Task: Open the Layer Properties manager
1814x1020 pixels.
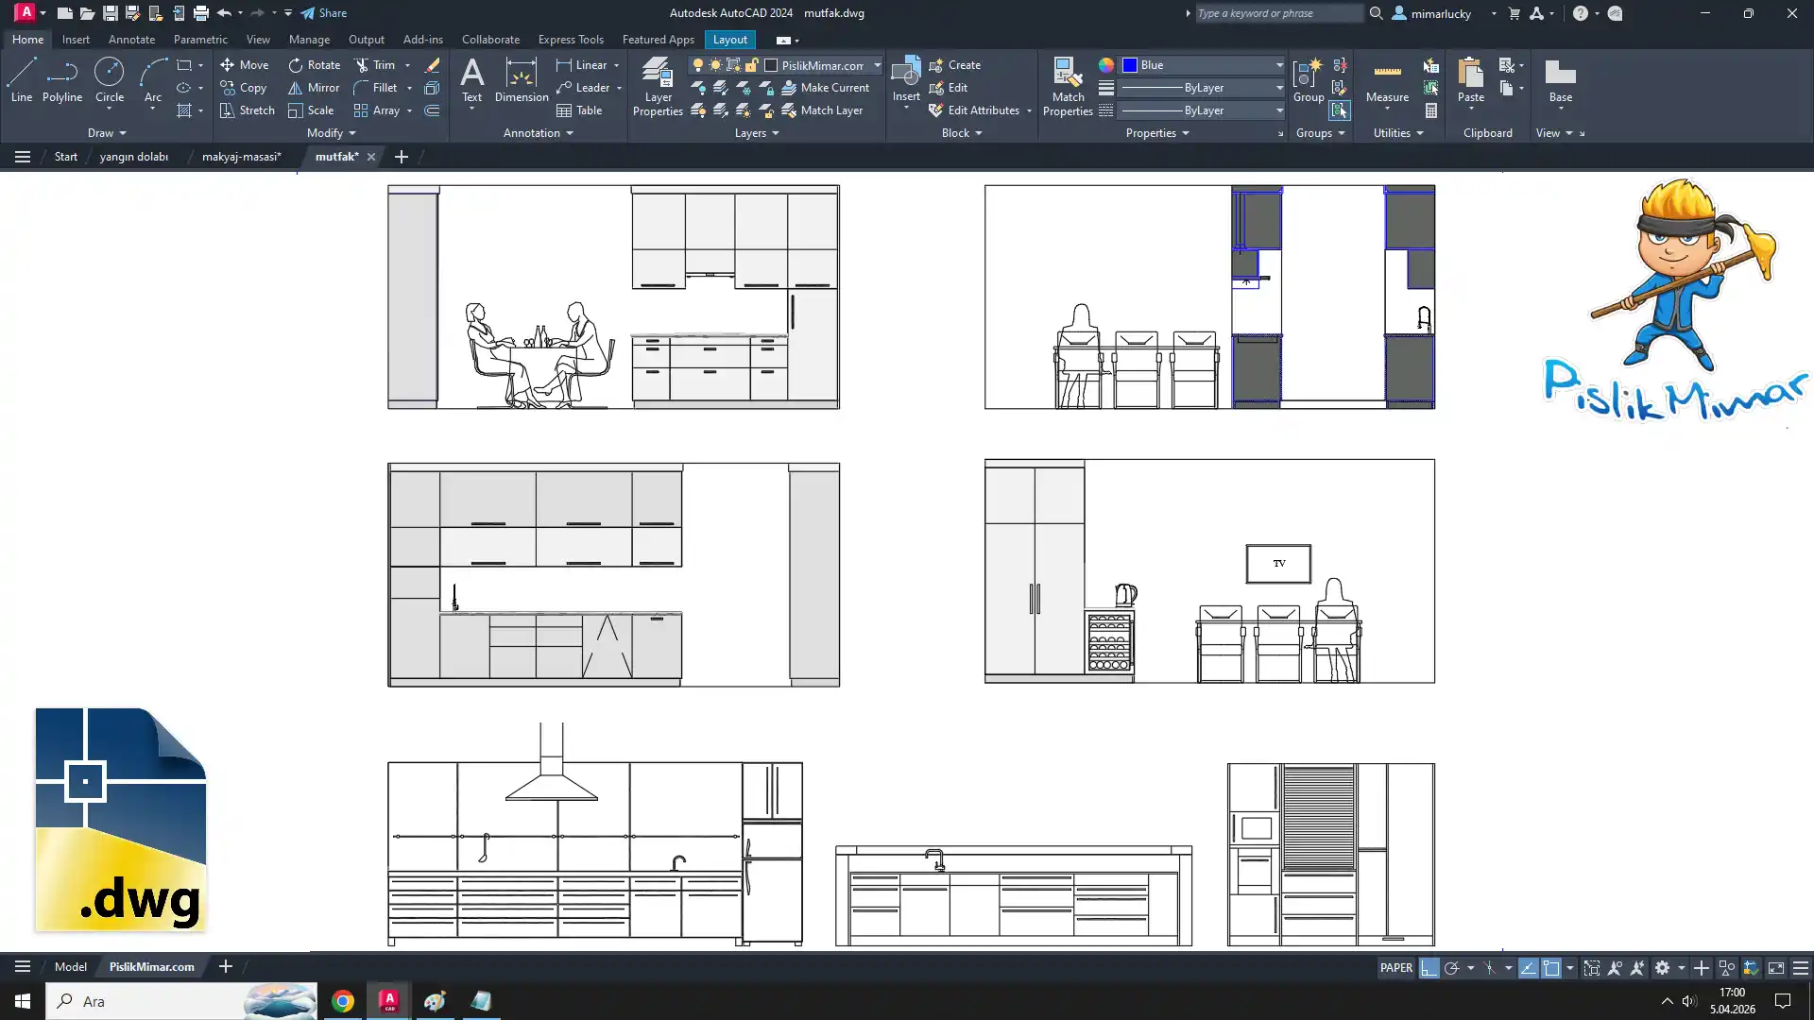Action: 658,86
